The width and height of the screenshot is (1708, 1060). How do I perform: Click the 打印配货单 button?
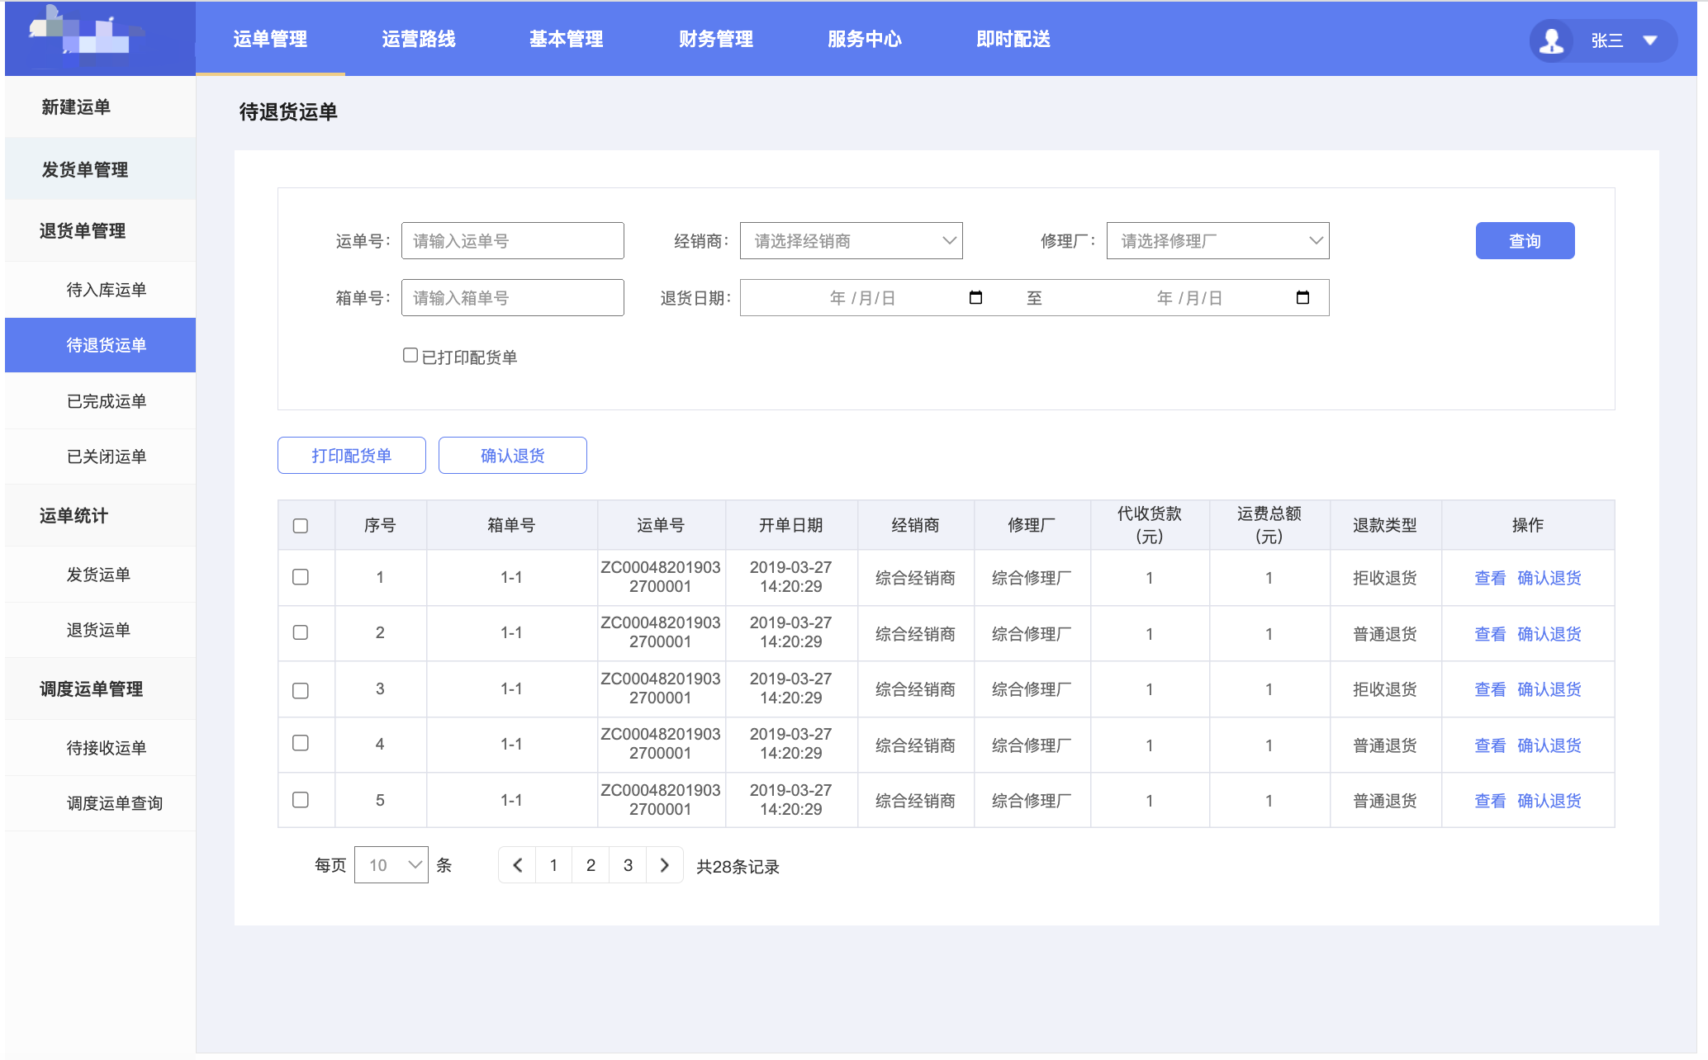click(352, 456)
